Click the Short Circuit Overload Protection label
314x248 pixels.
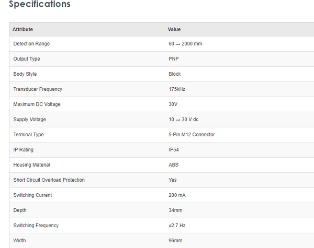[x=49, y=180]
